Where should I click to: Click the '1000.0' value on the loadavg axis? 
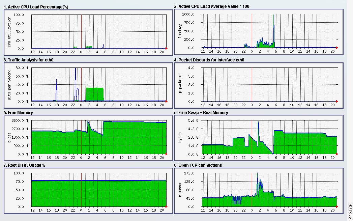188,14
